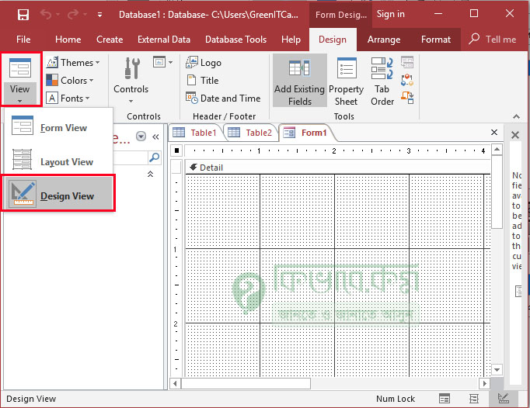This screenshot has width=530, height=408.
Task: Open the Database Tools tab
Action: click(235, 40)
